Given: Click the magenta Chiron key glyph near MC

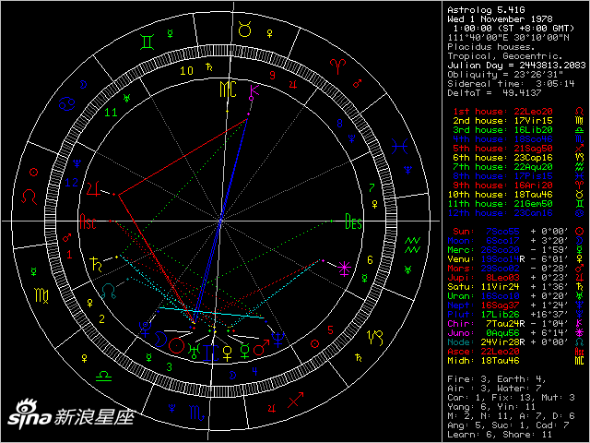Looking at the screenshot, I should pyautogui.click(x=254, y=90).
